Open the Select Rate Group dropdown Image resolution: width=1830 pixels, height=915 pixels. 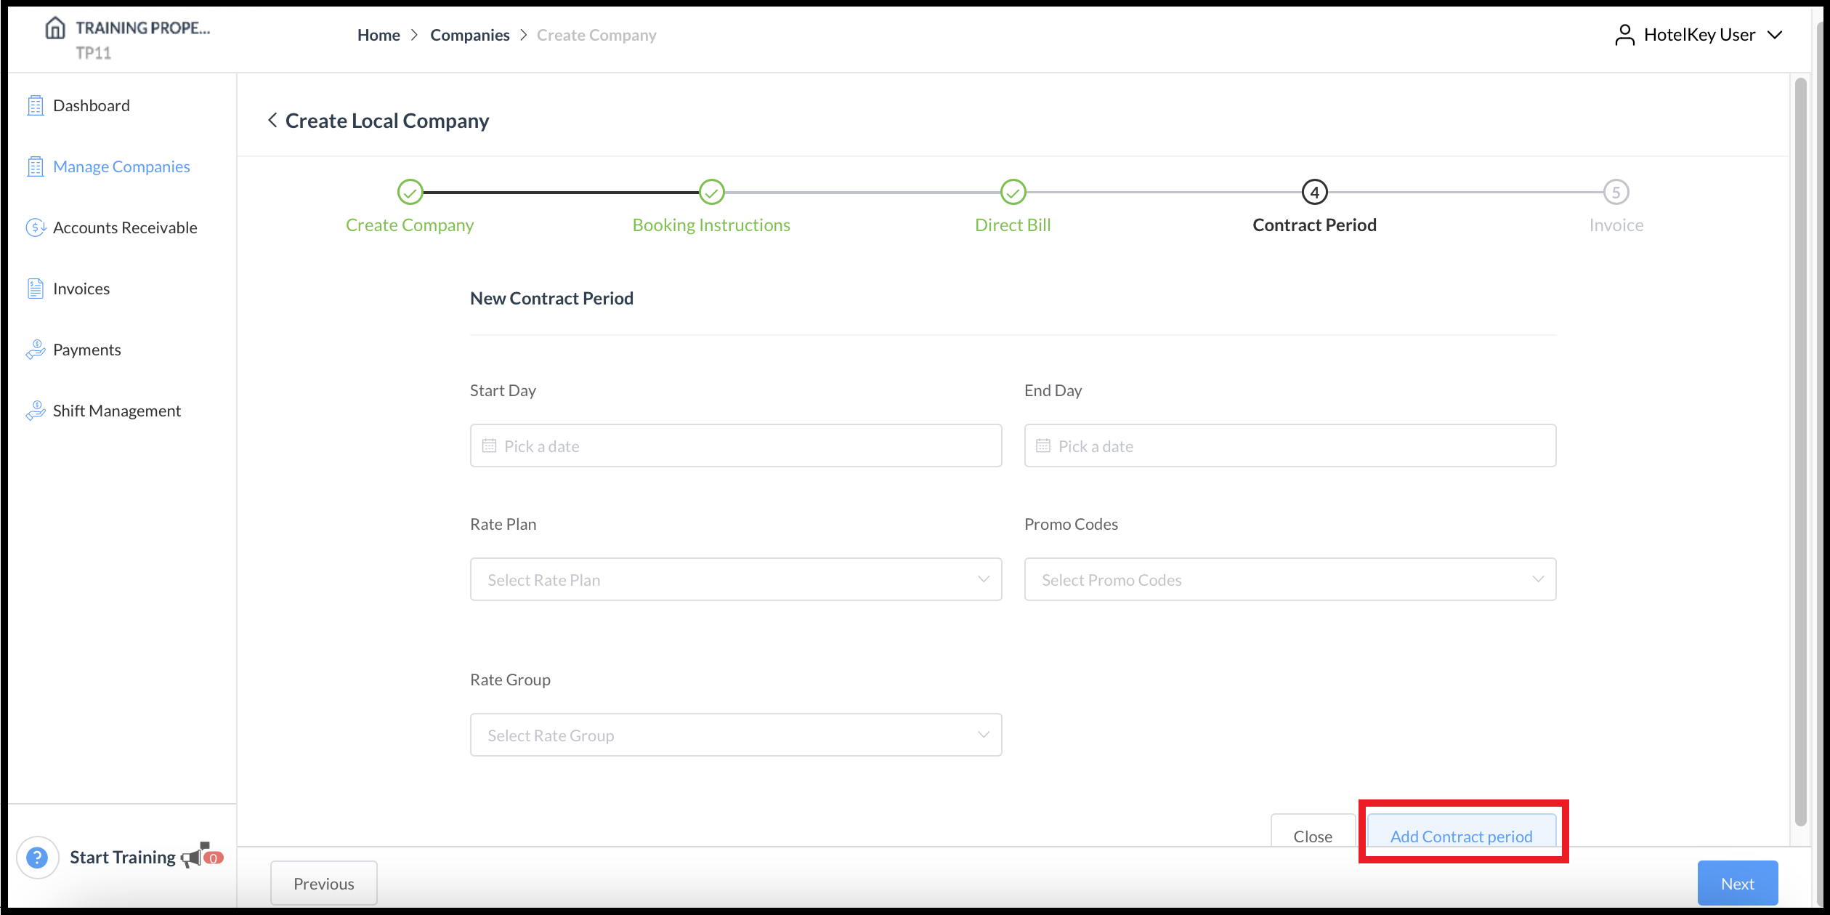[x=736, y=735]
